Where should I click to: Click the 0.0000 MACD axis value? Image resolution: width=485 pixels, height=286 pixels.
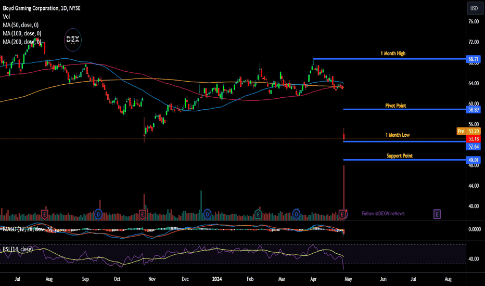pos(475,229)
